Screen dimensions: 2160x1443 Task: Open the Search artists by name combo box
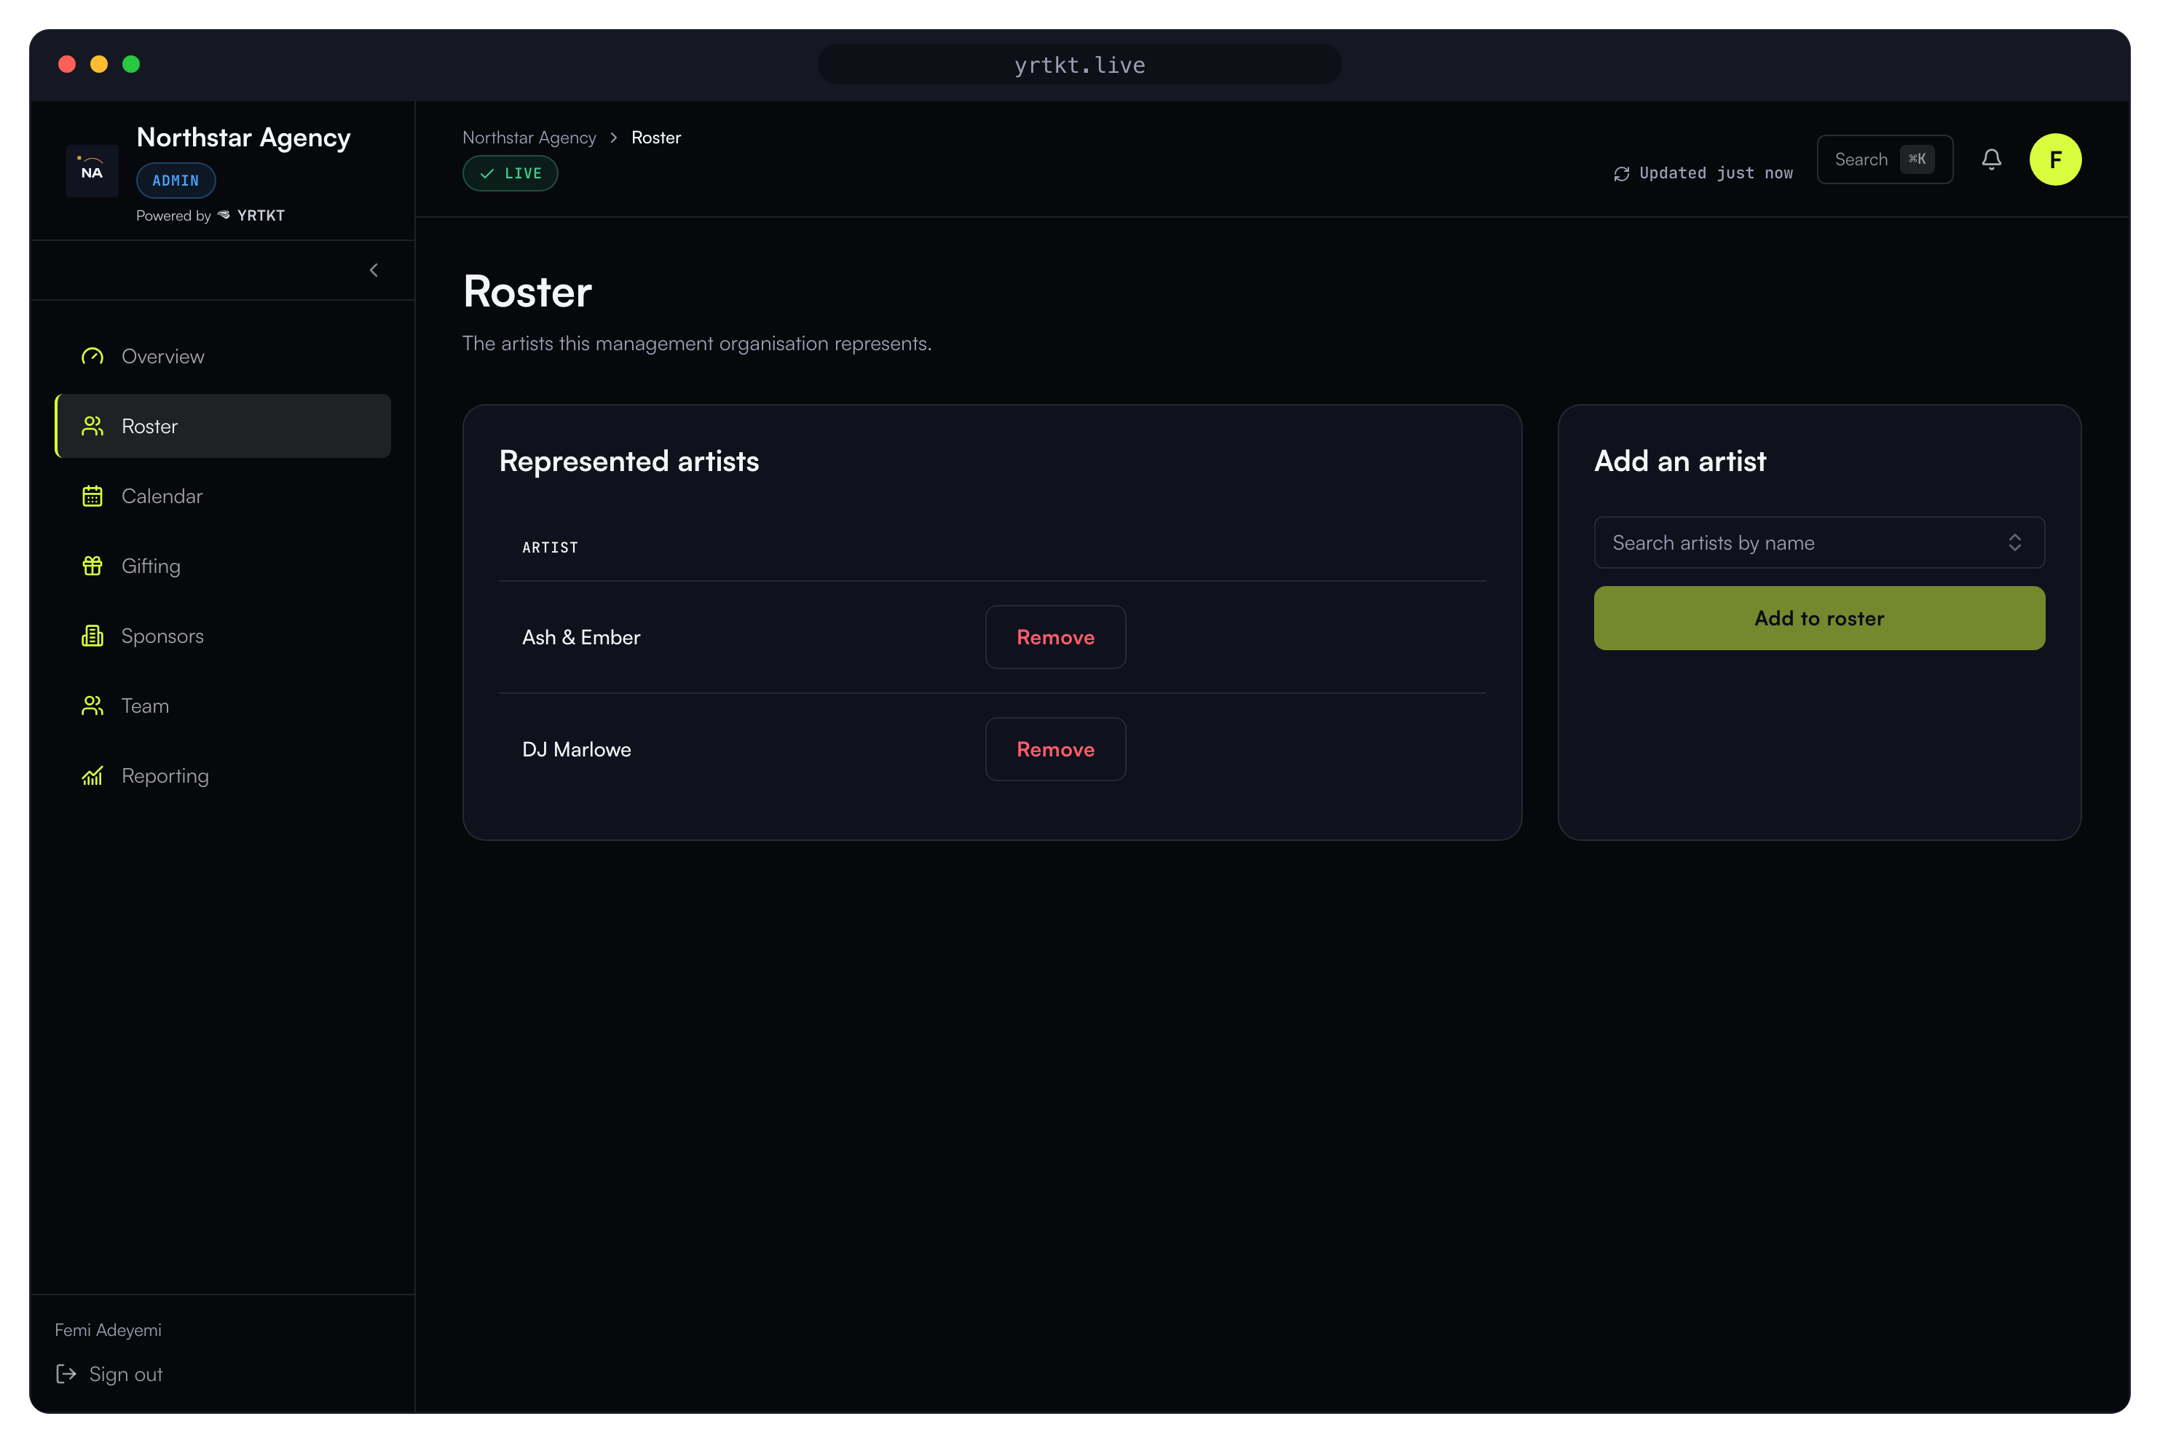[x=1818, y=542]
